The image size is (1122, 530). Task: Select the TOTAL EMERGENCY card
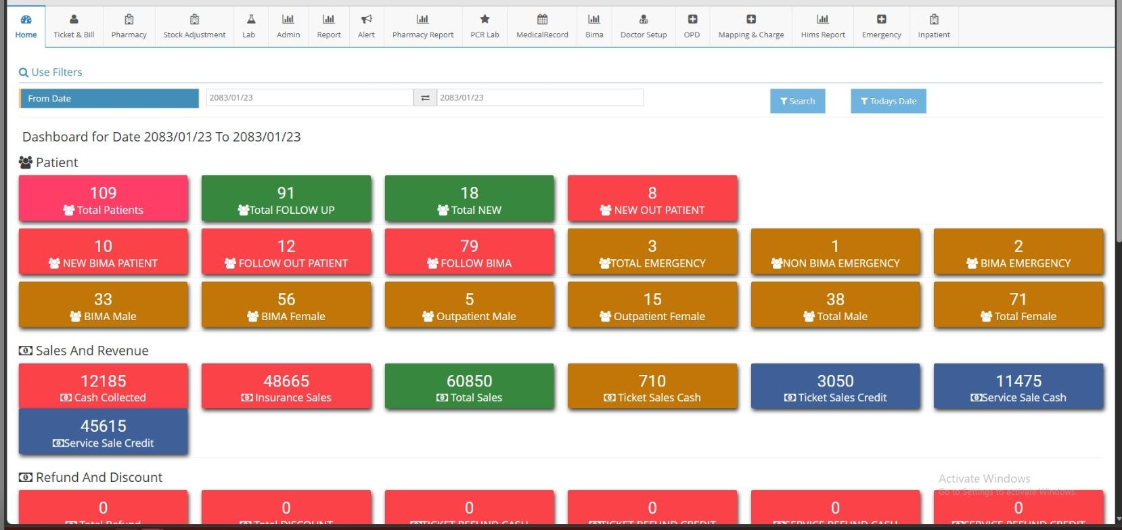(652, 252)
